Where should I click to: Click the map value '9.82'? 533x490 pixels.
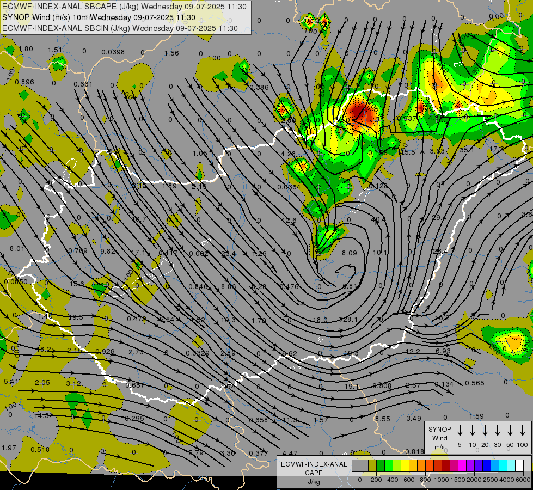pyautogui.click(x=108, y=251)
